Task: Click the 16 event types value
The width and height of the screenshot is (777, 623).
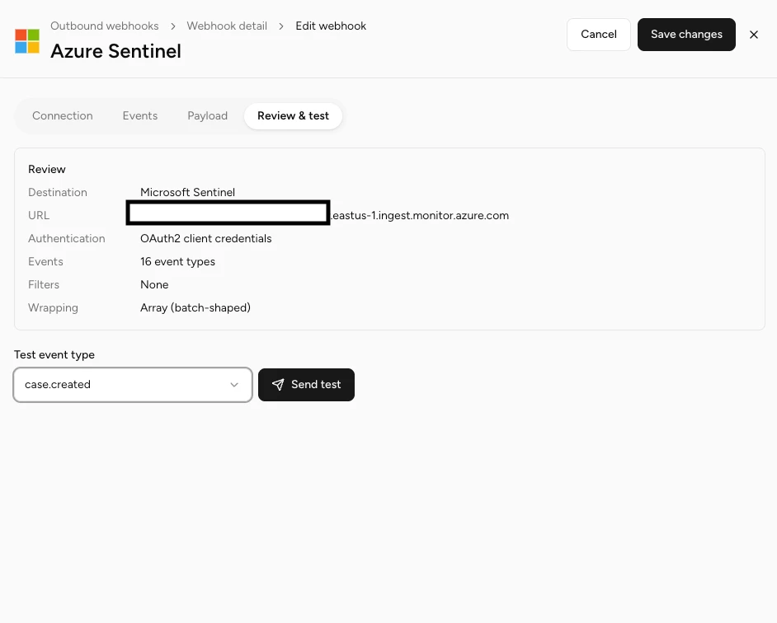Action: (x=178, y=261)
